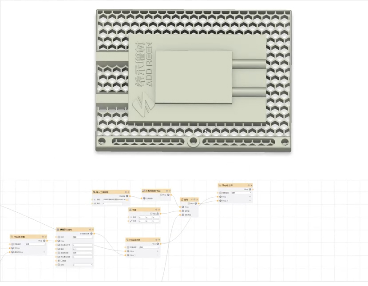The width and height of the screenshot is (368, 286).
Task: Toggle the plane output checkbox on plane node
Action: [x=151, y=214]
